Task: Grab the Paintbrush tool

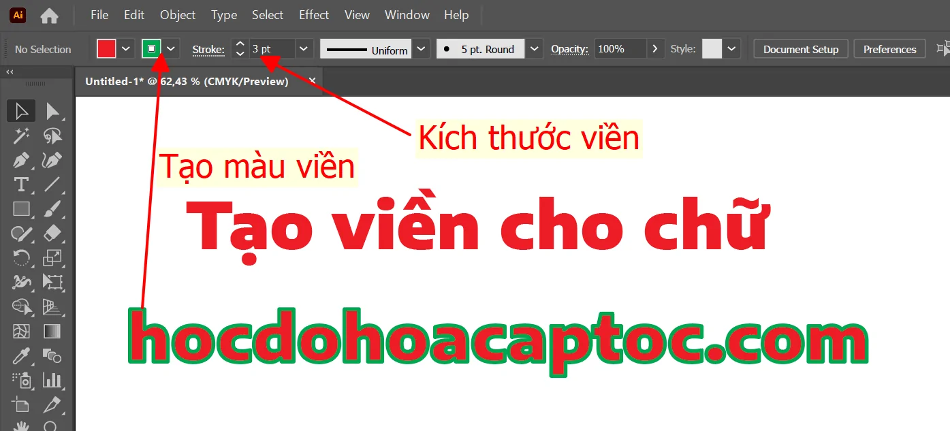Action: click(52, 209)
